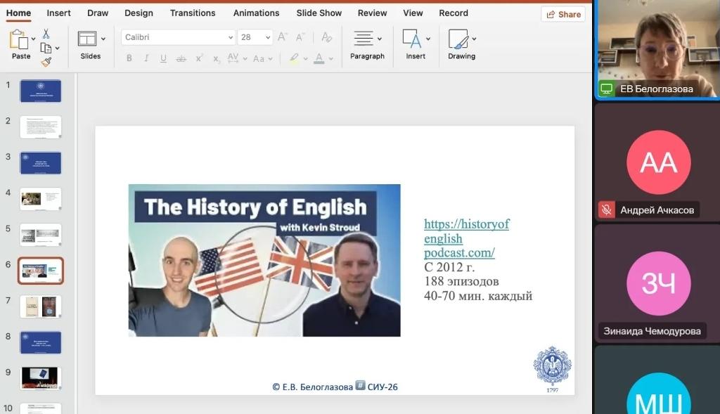Click the Copy icon
The height and width of the screenshot is (414, 720).
tap(46, 48)
